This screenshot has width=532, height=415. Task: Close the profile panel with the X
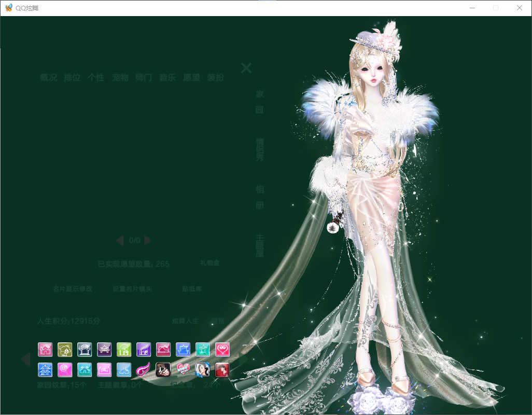coord(246,68)
